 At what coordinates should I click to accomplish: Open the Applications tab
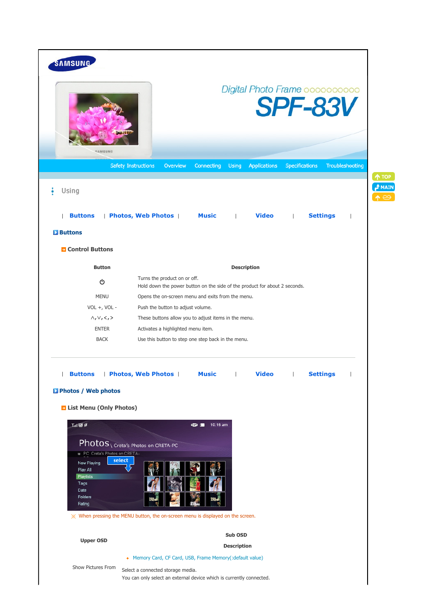[x=263, y=166]
